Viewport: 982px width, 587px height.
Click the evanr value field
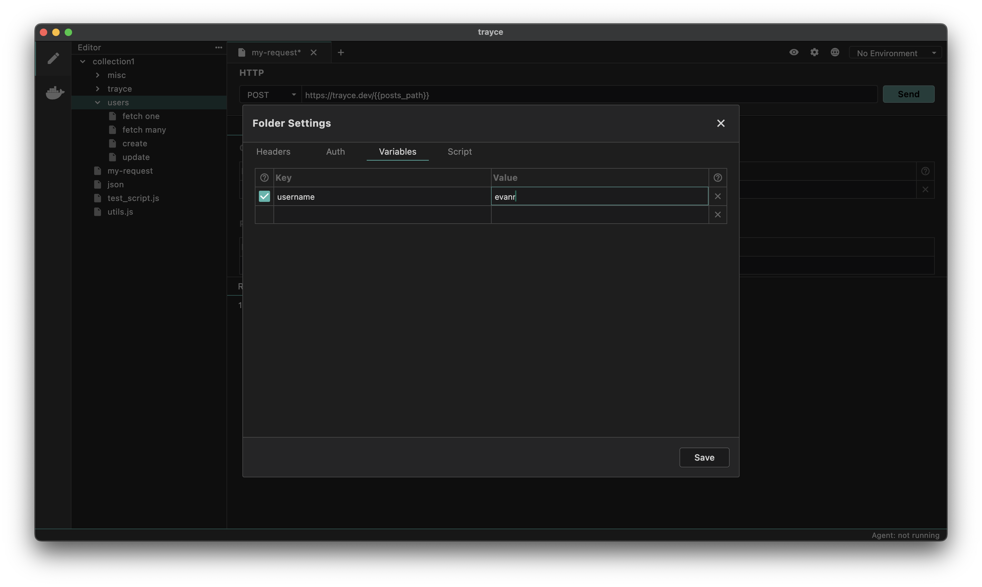point(600,196)
